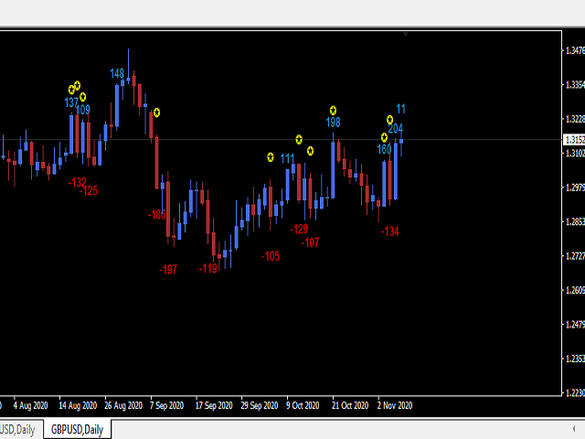The height and width of the screenshot is (439, 585).
Task: Click the blue 198 value label
Action: point(333,122)
